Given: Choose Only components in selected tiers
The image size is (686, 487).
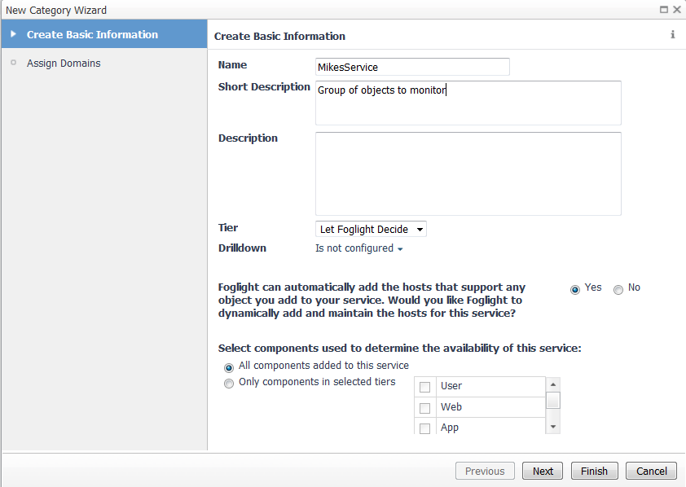Looking at the screenshot, I should point(228,384).
